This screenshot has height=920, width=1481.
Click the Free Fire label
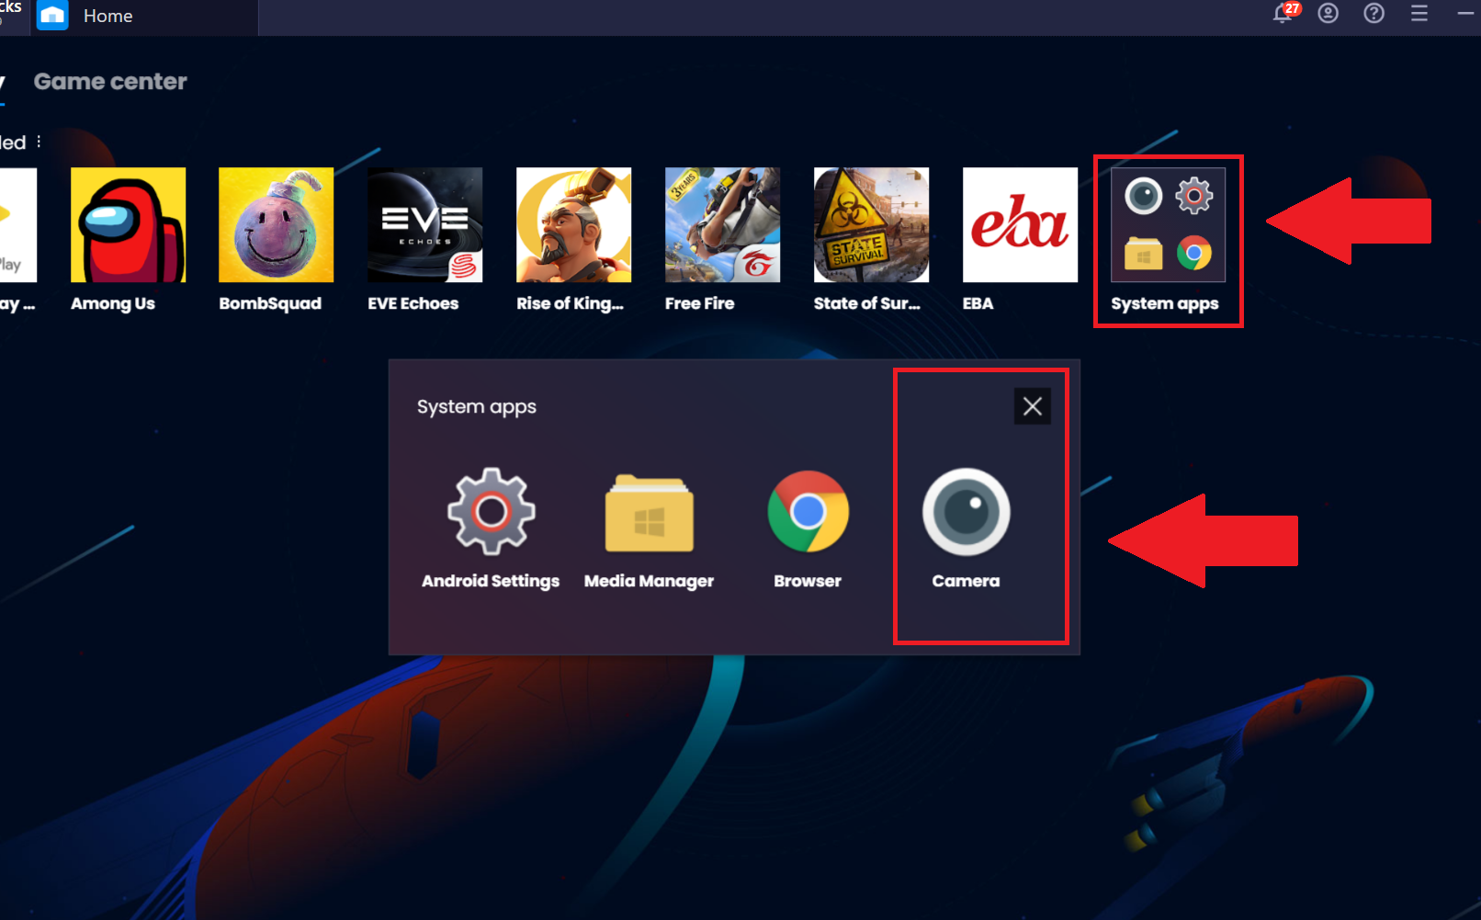[x=700, y=303]
